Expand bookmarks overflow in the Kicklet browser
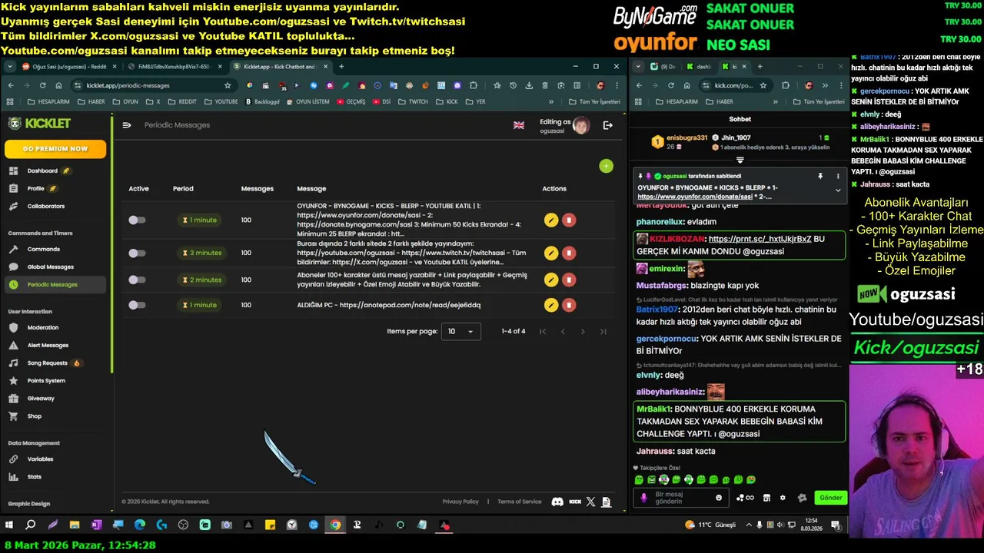Viewport: 984px width, 553px height. 550,101
